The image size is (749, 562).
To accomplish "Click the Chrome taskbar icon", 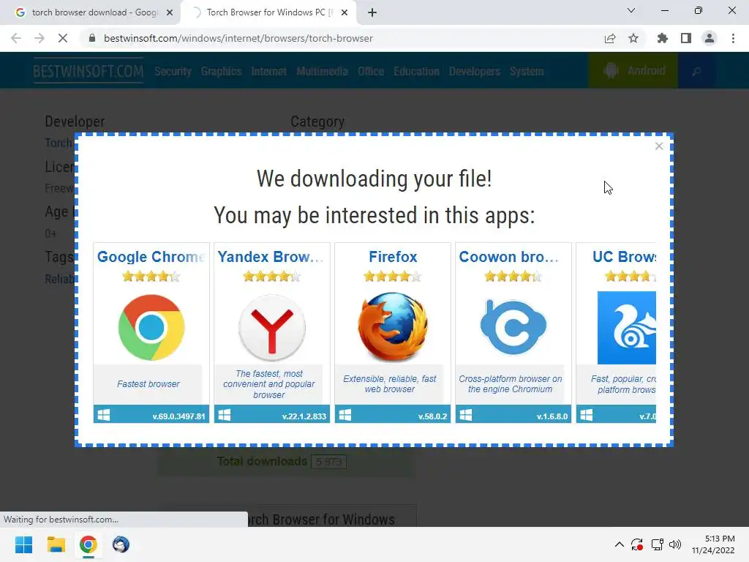I will pyautogui.click(x=89, y=544).
